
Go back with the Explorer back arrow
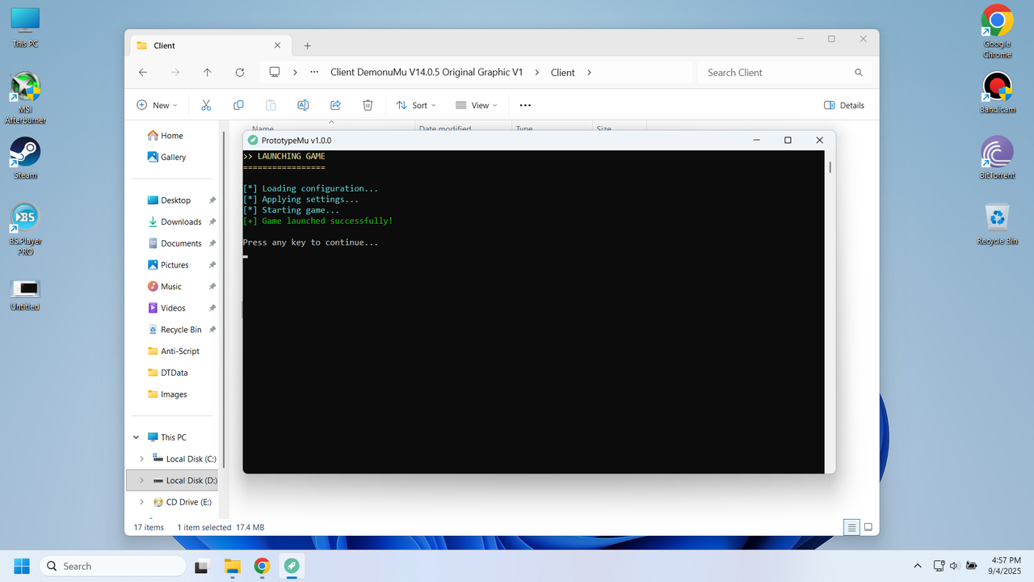click(x=143, y=72)
